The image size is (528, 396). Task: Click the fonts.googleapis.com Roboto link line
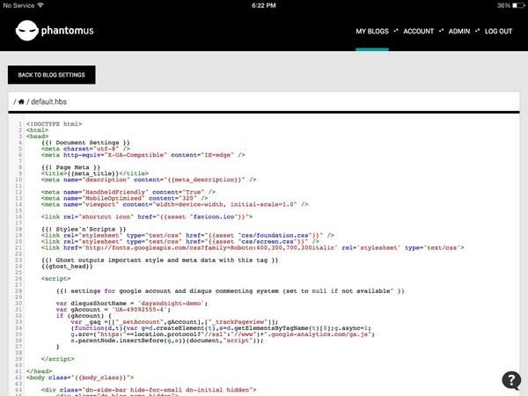click(253, 248)
